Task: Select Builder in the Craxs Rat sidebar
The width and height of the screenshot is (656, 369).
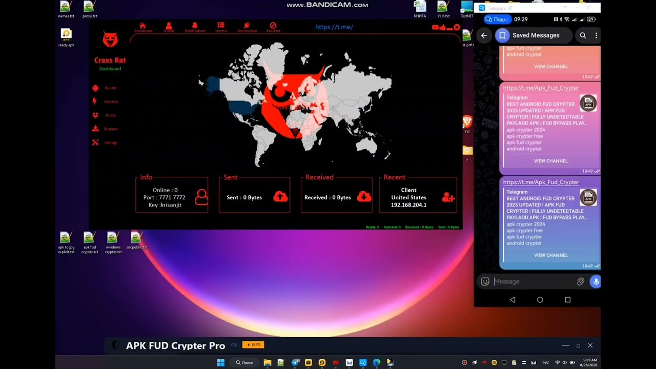Action: pos(105,88)
